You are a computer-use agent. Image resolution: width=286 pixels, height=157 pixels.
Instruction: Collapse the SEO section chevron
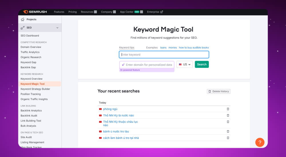[x=57, y=28]
